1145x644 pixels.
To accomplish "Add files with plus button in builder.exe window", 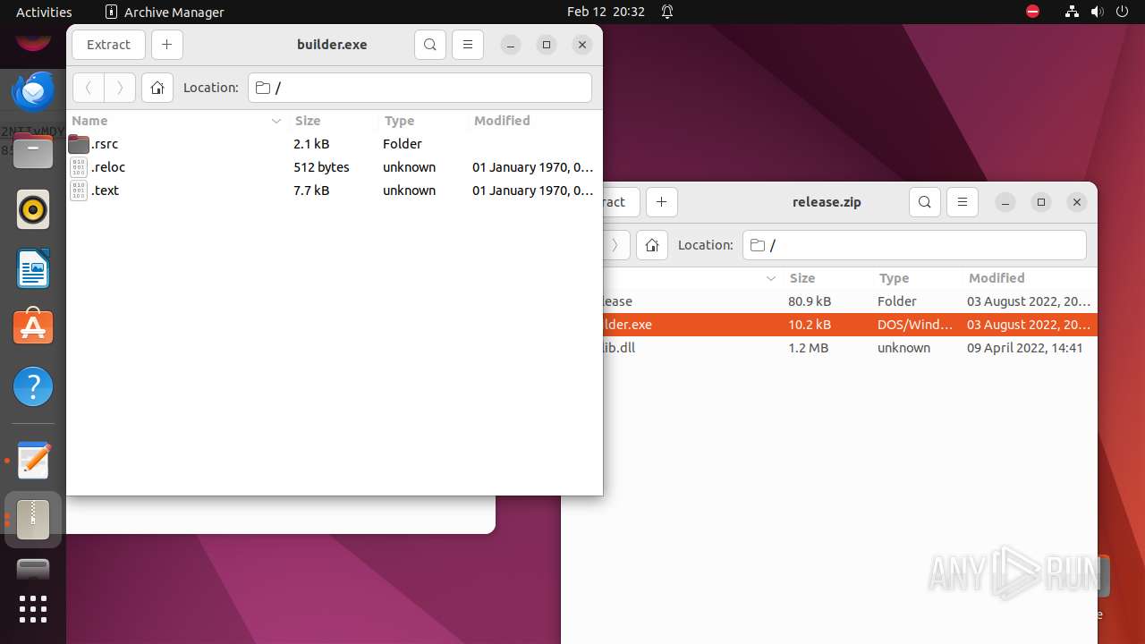I will (x=167, y=45).
